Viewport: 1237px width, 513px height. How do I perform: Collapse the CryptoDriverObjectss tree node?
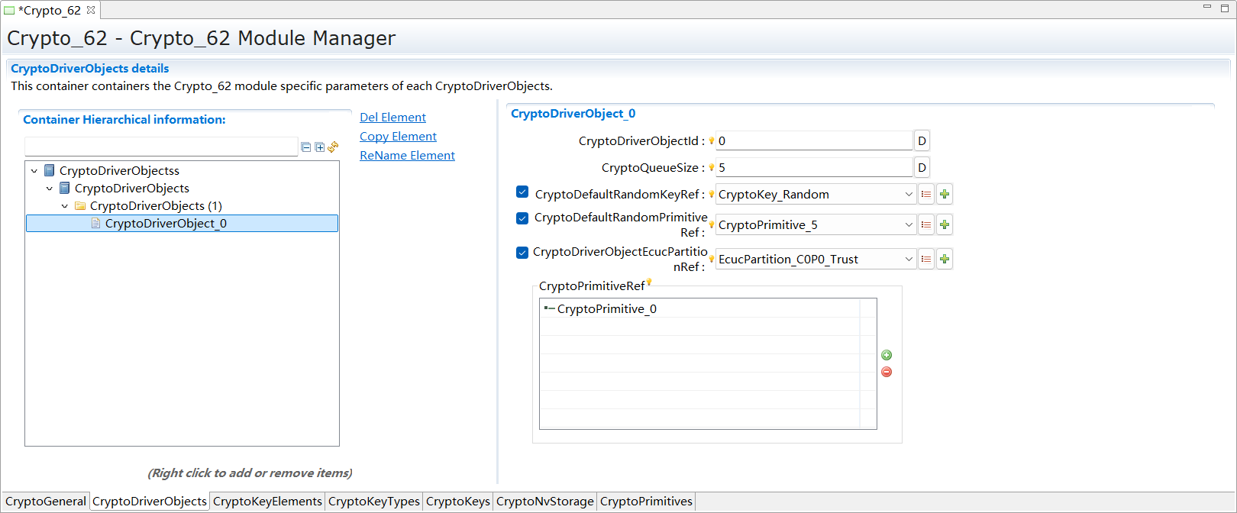34,171
